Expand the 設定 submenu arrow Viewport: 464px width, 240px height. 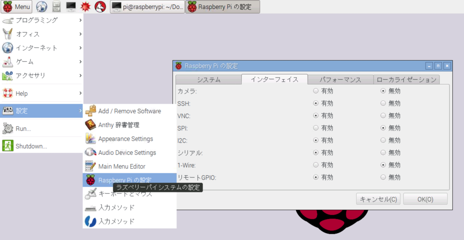[80, 111]
